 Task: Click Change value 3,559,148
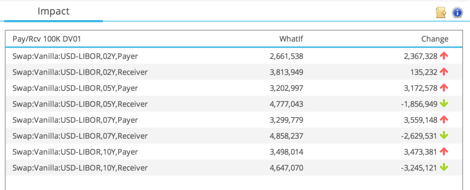pos(420,120)
